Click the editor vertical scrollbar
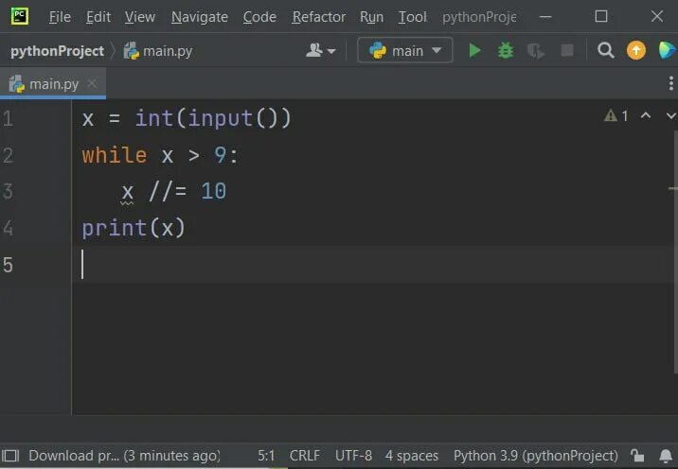678x469 pixels. [675, 252]
